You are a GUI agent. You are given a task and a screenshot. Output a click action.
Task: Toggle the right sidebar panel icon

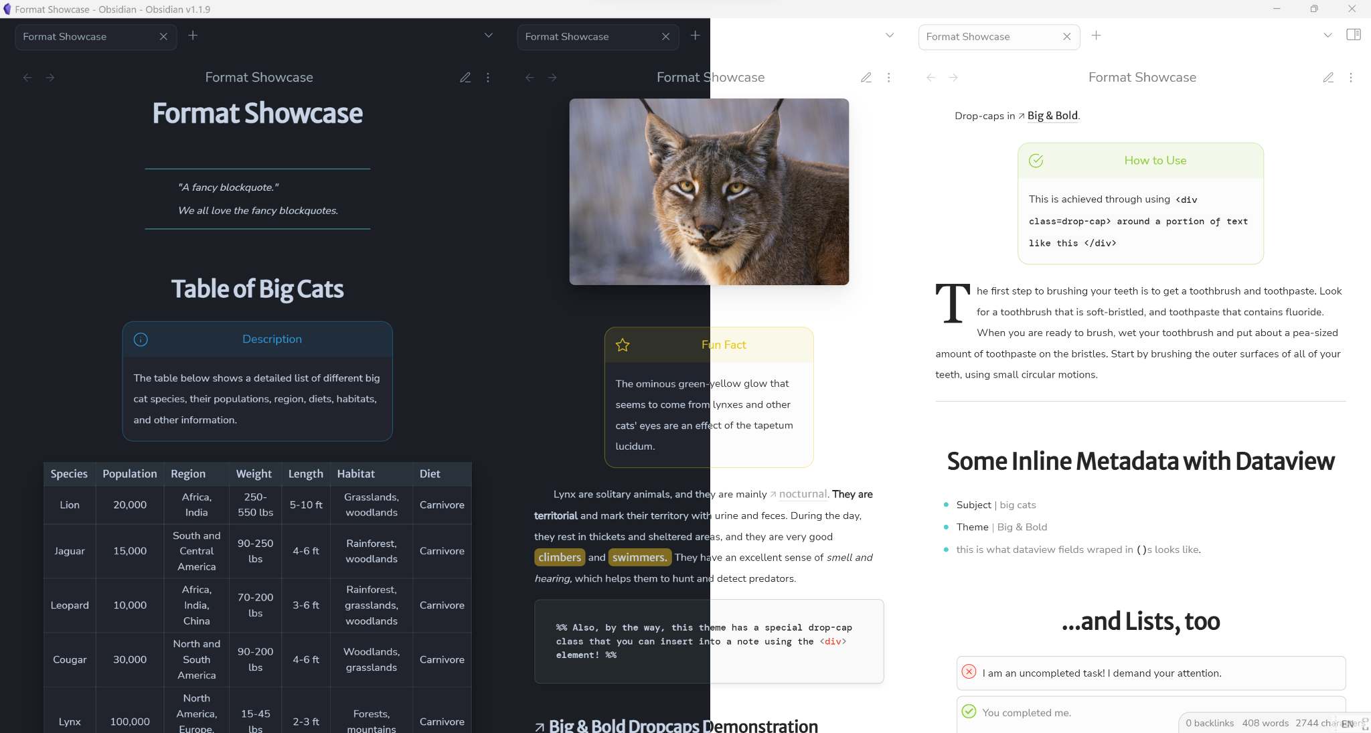coord(1353,35)
